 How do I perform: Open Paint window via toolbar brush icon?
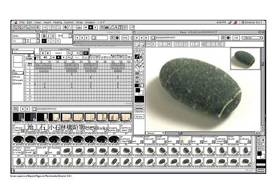pos(111,27)
